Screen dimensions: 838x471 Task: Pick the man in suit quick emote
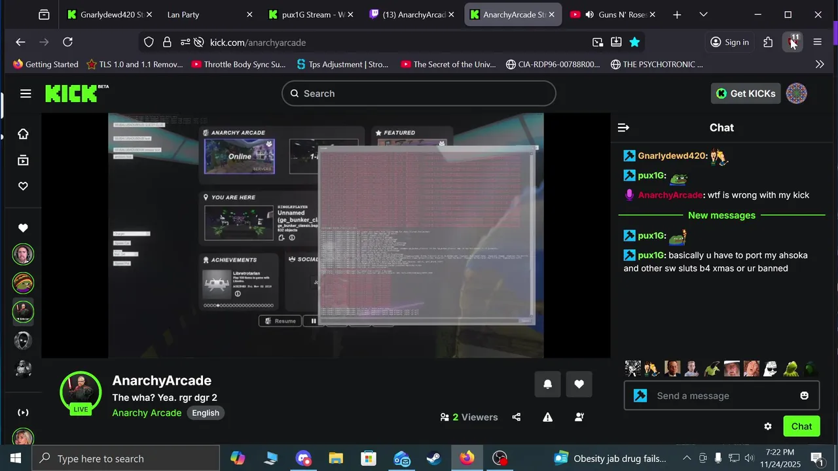pyautogui.click(x=672, y=369)
